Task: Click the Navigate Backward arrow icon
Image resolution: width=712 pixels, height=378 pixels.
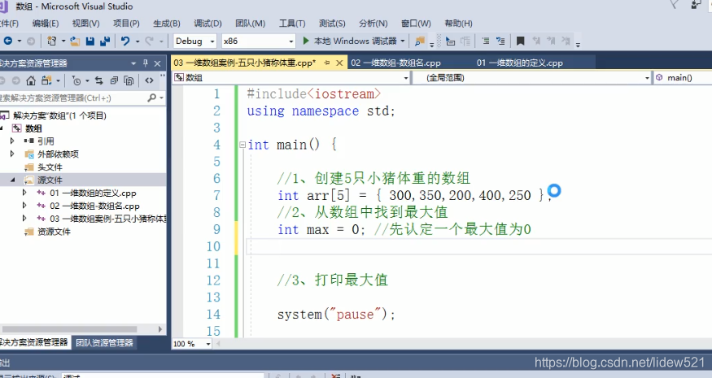Action: 8,41
